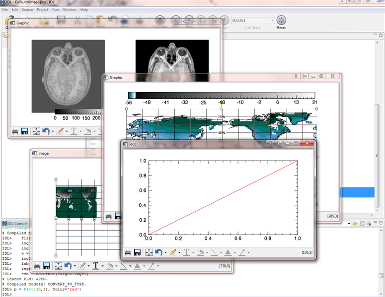
Task: Click the Print icon in the Plot window
Action: click(x=128, y=252)
